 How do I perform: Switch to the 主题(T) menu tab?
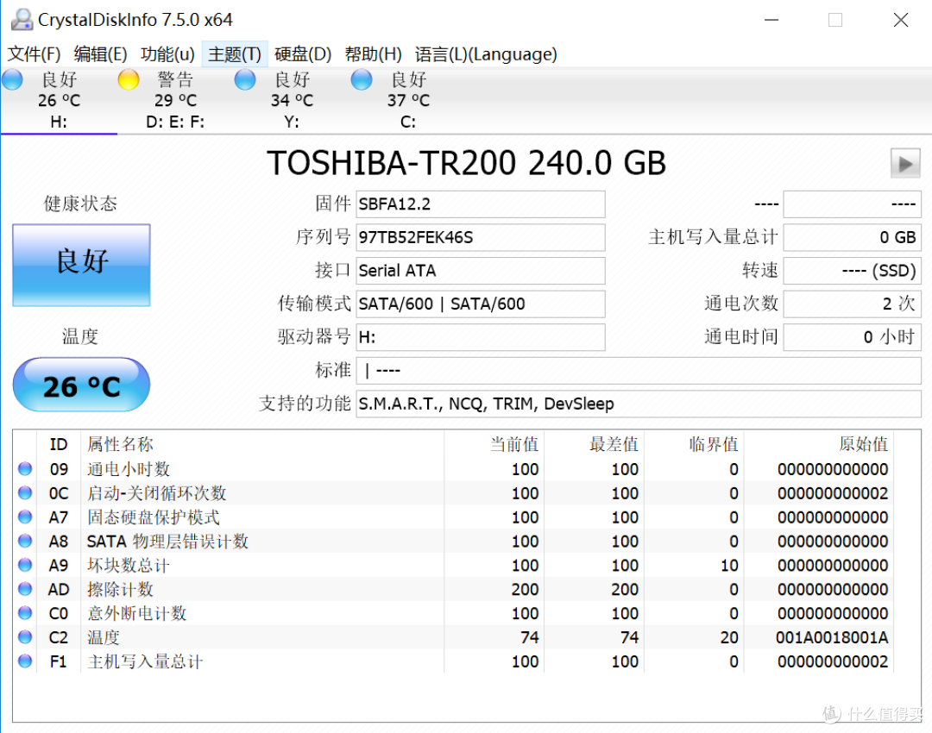pyautogui.click(x=234, y=53)
